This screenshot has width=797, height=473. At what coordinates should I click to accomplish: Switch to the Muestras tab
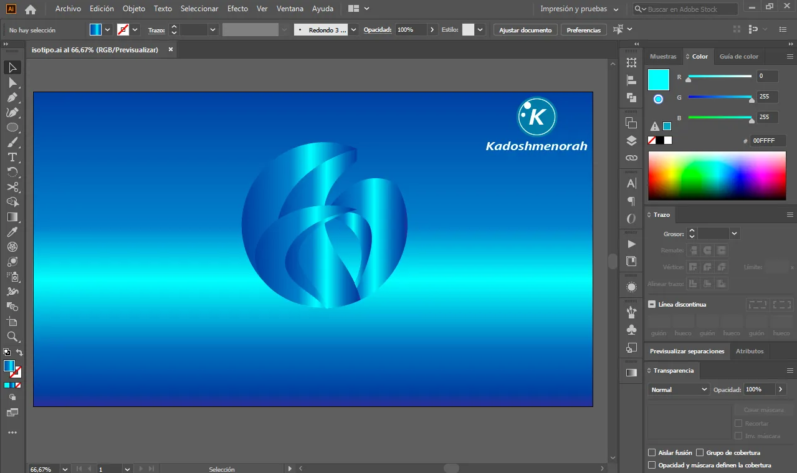pos(663,56)
